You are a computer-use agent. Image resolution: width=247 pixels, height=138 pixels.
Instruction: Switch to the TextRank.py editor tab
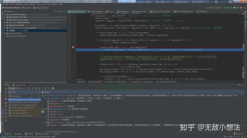pyautogui.click(x=124, y=12)
